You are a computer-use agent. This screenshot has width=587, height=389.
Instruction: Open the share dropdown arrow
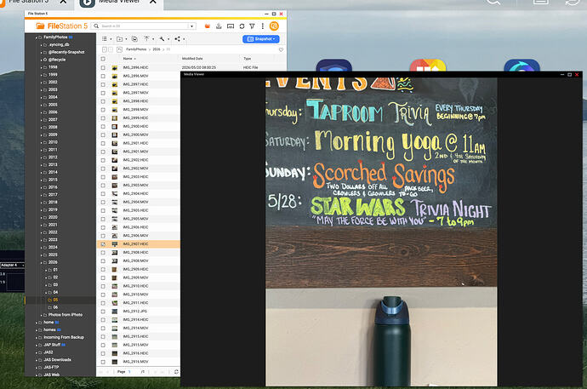tap(184, 39)
